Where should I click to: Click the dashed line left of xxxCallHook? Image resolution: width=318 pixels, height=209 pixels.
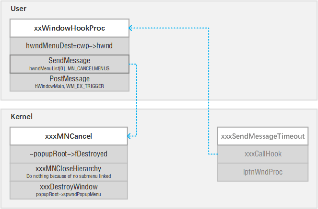click(213, 154)
